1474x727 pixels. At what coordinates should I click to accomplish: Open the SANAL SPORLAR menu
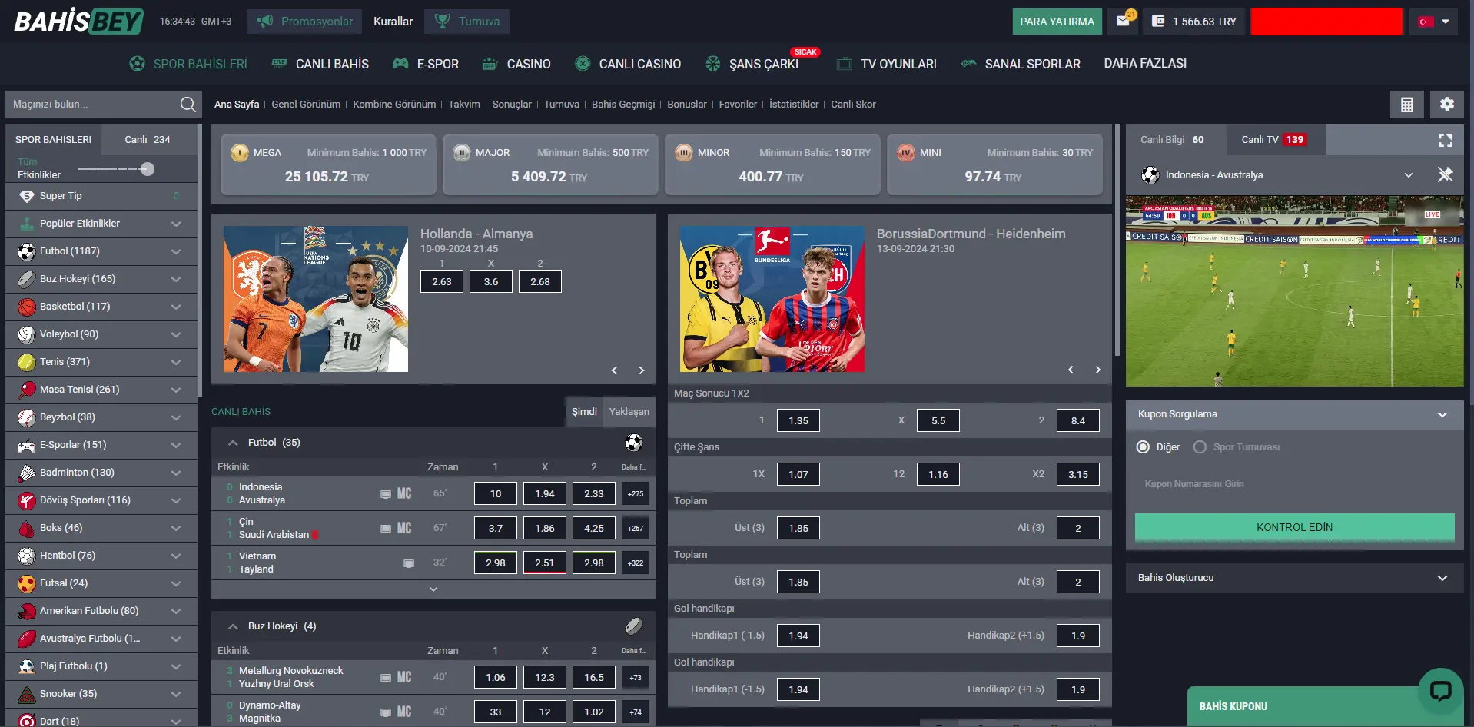click(1021, 64)
